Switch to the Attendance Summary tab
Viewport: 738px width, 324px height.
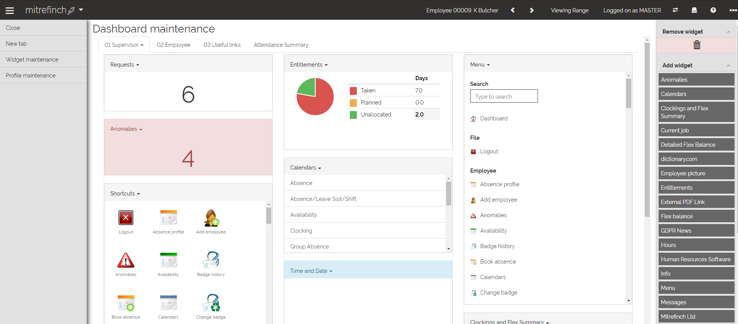click(281, 45)
